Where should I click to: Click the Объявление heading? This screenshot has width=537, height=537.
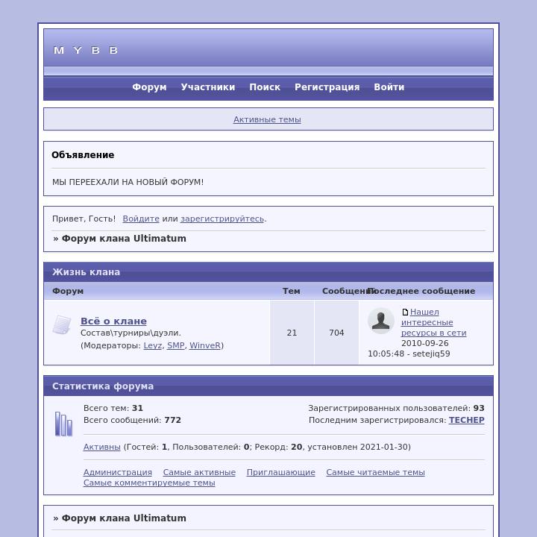(x=83, y=155)
